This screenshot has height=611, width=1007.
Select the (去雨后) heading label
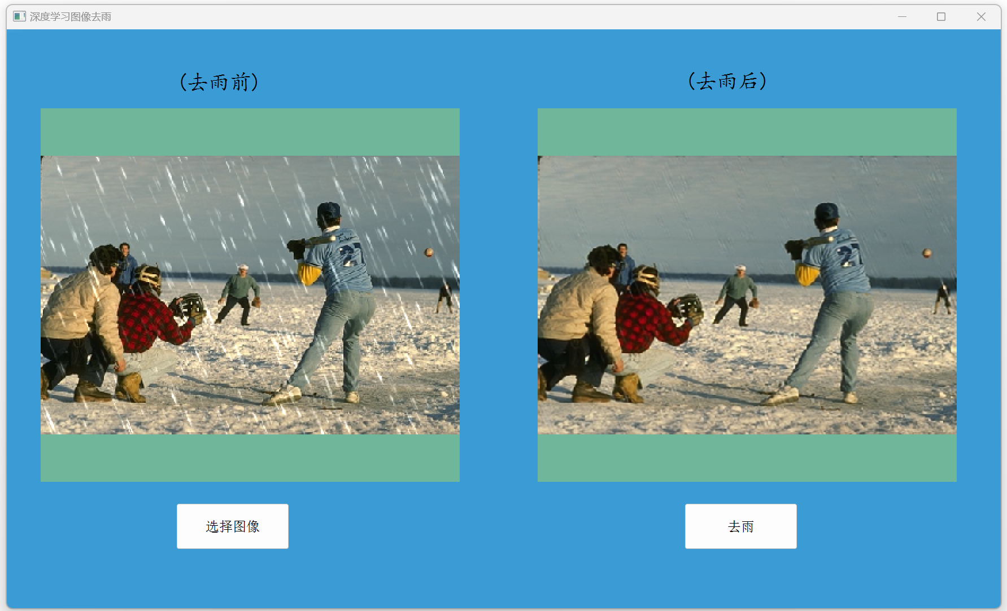pos(727,81)
